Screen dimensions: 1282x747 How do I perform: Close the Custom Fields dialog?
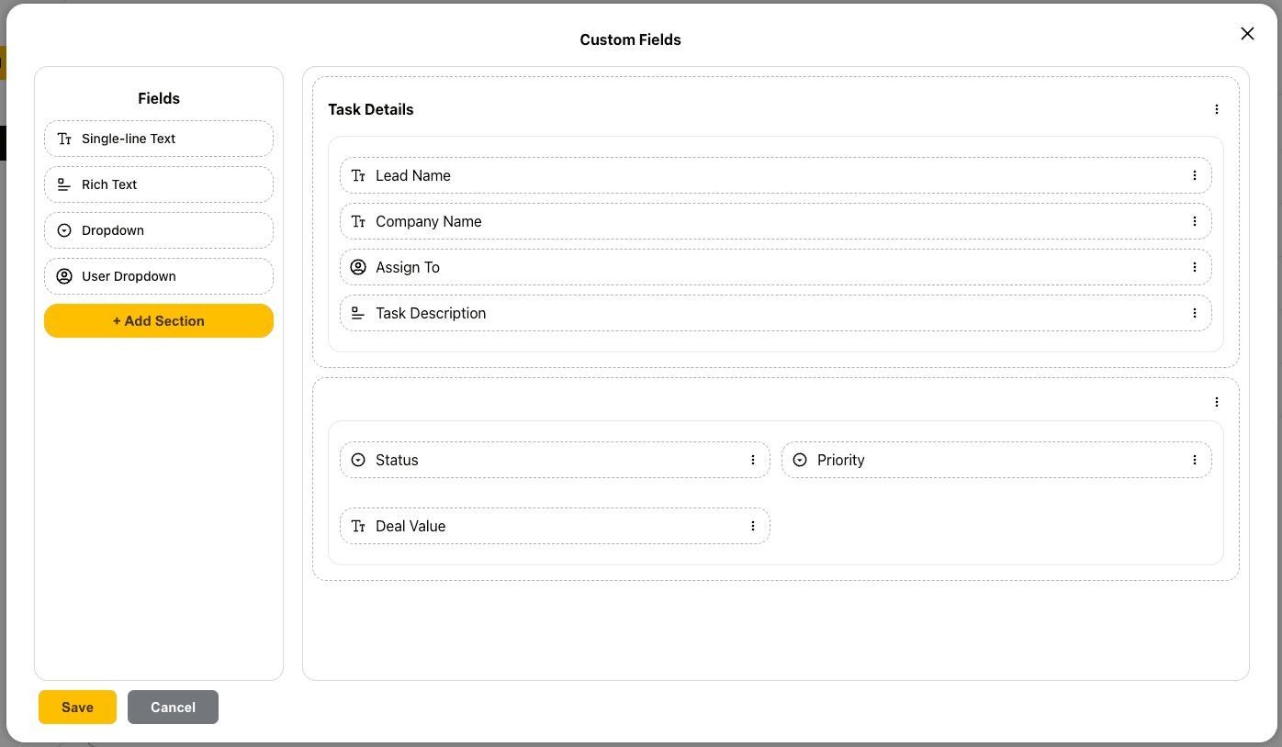(1247, 34)
